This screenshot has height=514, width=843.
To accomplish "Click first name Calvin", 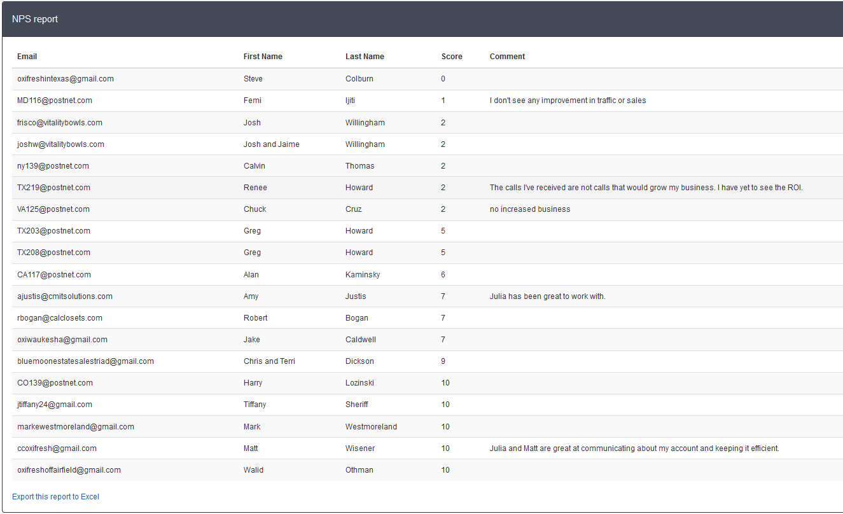I will (254, 166).
